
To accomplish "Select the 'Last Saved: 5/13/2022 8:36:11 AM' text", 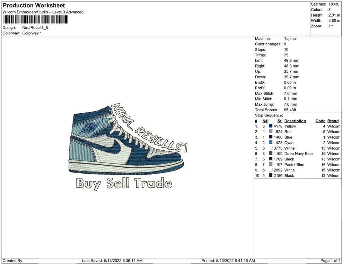I will point(112,261).
